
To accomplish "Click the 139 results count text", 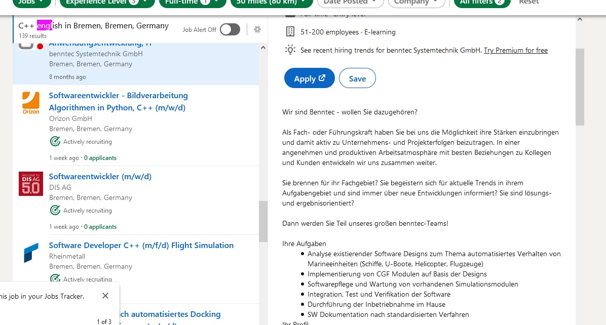I will point(33,36).
